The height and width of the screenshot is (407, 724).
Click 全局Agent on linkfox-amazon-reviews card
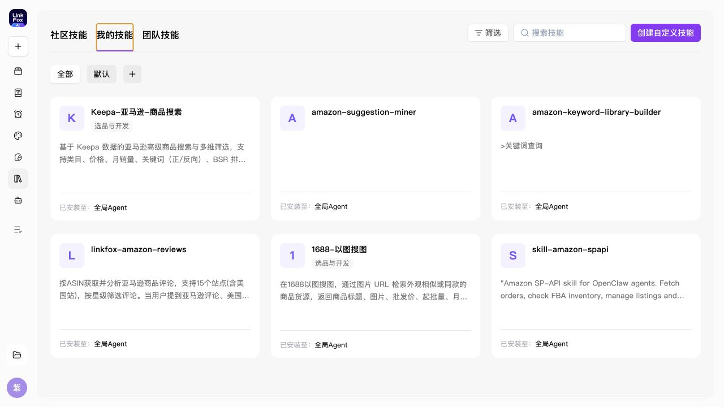click(110, 344)
